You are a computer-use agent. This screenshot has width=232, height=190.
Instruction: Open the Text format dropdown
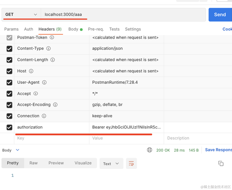coord(111,163)
